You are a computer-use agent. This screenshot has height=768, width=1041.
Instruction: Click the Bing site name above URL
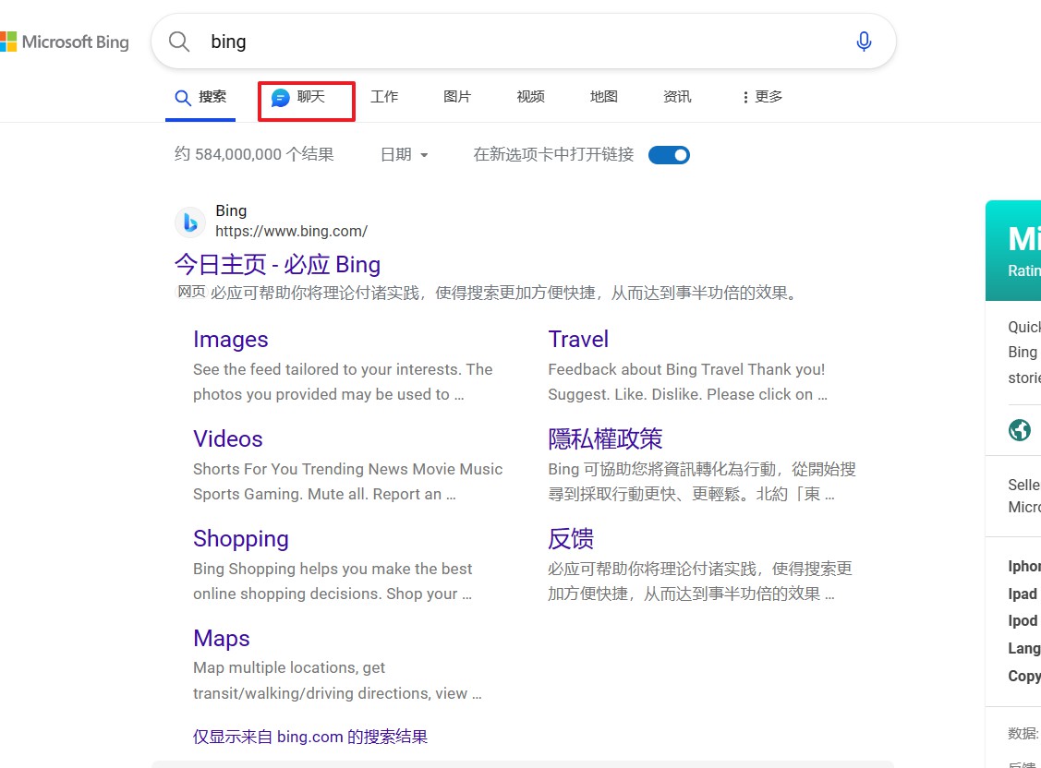(x=231, y=210)
